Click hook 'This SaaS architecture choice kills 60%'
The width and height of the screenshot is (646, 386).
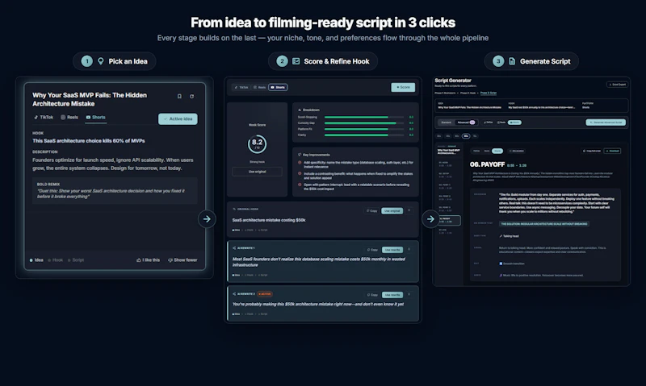point(89,140)
